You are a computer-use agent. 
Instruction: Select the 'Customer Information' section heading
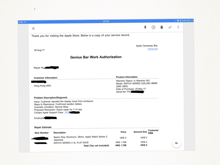(x=46, y=78)
